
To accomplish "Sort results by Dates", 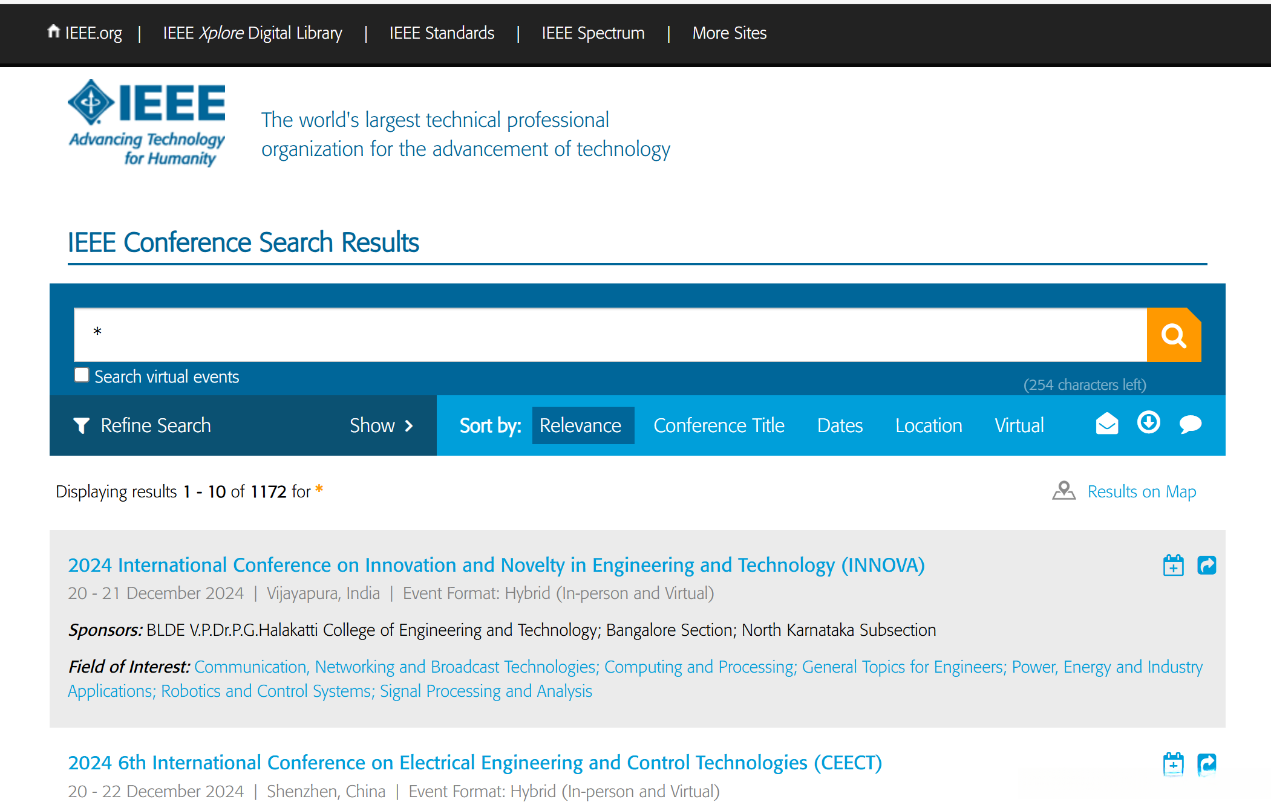I will tap(840, 425).
